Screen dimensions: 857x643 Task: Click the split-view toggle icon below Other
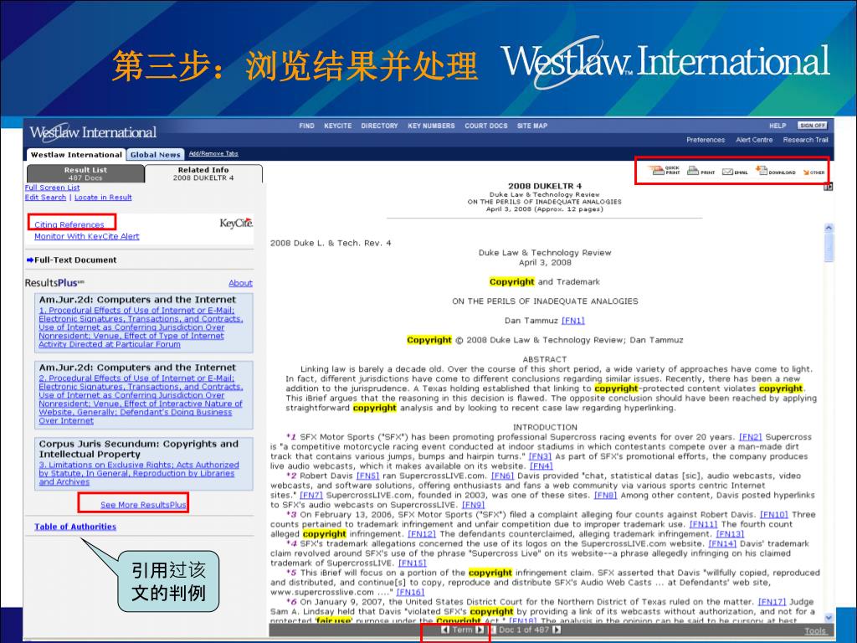pos(828,187)
